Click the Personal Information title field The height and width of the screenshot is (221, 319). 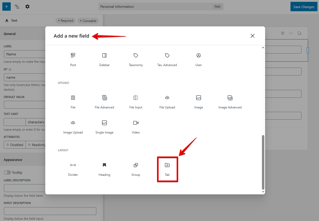tap(156, 7)
